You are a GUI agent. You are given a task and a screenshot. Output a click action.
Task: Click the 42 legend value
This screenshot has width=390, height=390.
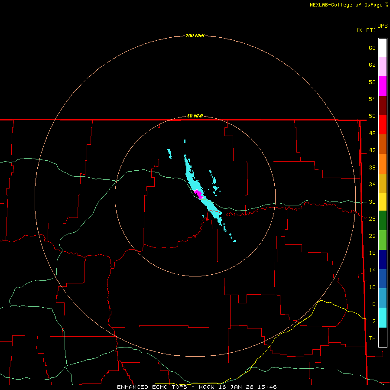[x=372, y=150]
